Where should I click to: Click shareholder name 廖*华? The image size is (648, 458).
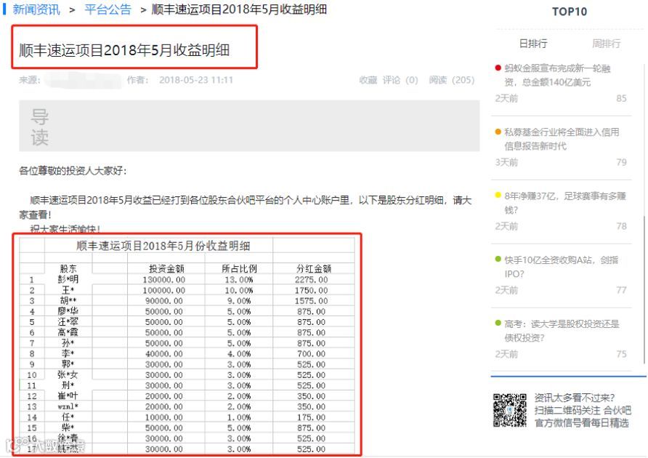68,311
